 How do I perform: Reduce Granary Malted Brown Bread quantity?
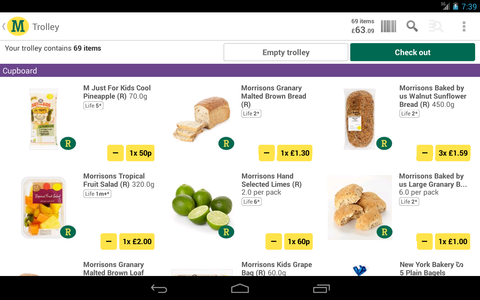(x=266, y=153)
